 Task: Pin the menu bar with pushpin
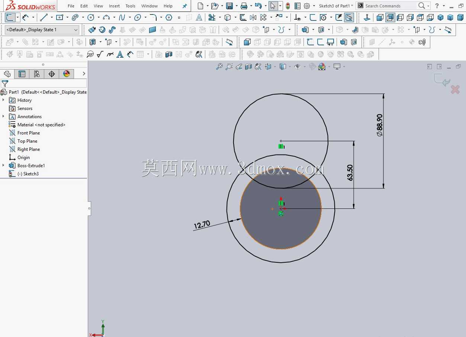[x=184, y=6]
